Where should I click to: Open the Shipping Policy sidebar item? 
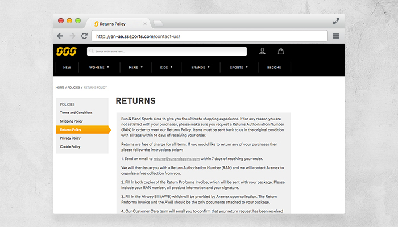(72, 121)
